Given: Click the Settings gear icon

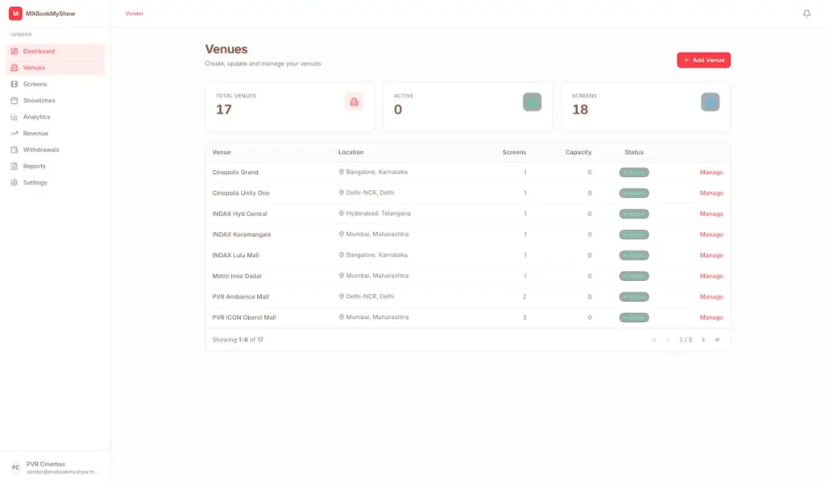Looking at the screenshot, I should (15, 183).
